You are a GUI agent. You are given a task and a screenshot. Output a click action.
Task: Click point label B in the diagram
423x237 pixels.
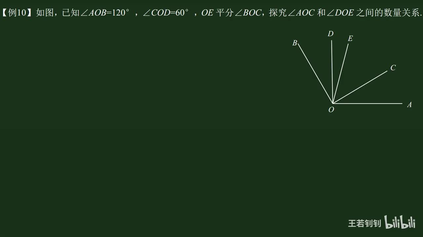click(x=294, y=43)
